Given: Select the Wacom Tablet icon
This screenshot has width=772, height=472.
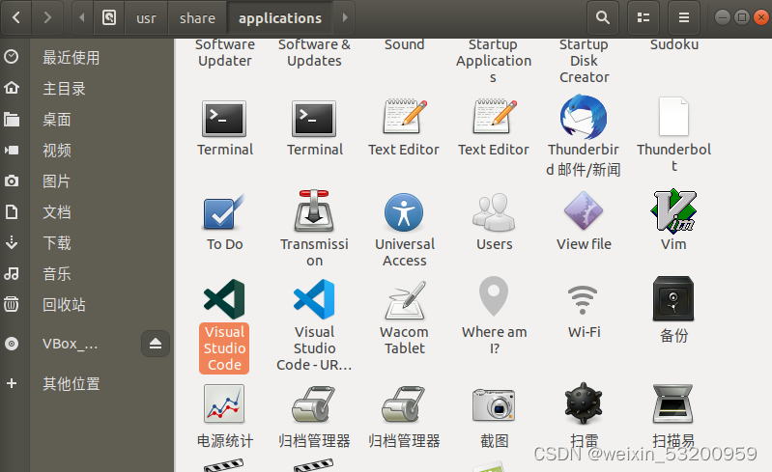Looking at the screenshot, I should coord(404,300).
